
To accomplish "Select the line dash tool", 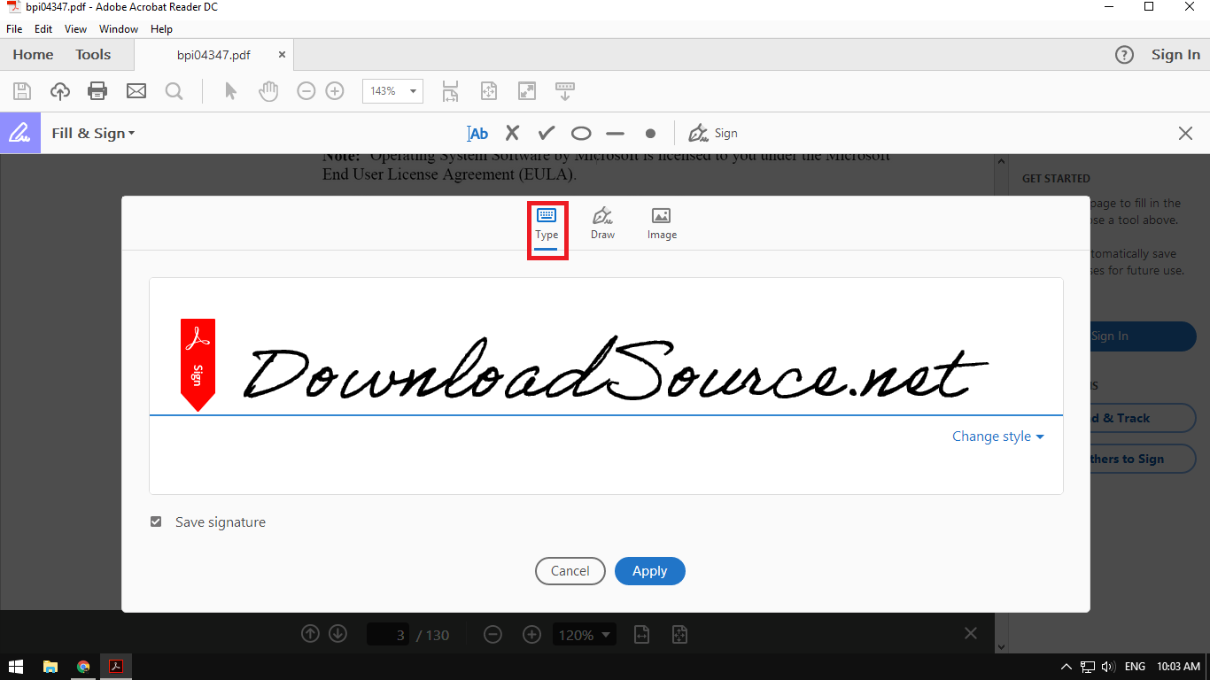I will [x=616, y=134].
